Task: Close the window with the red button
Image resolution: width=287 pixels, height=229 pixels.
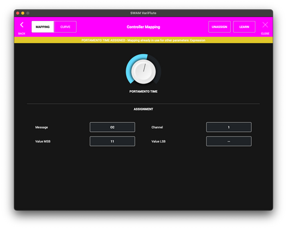Action: 17,13
